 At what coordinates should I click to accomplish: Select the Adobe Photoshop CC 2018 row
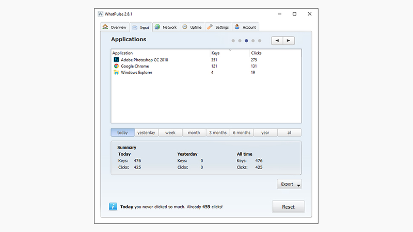(206, 60)
